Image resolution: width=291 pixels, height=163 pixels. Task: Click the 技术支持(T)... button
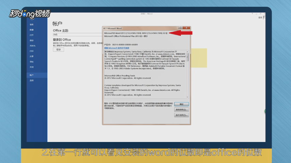tap(182, 115)
